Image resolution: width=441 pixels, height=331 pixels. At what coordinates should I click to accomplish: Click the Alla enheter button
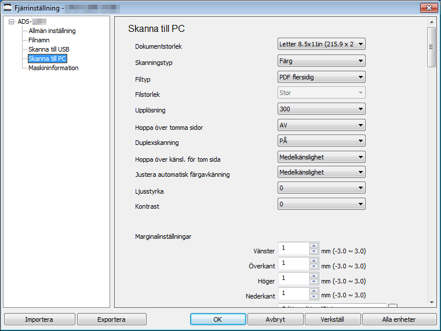pos(399,319)
